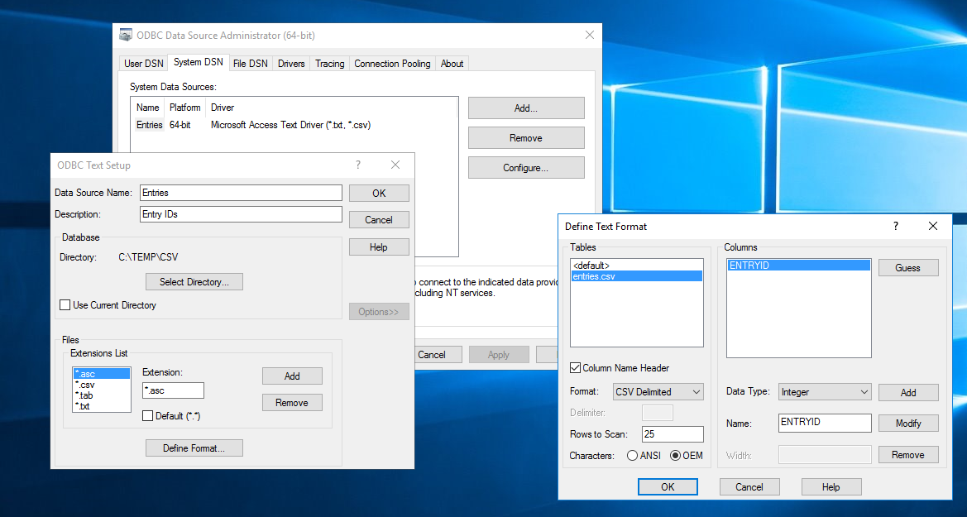Screen dimensions: 967x517
Task: Select <default> in the Tables list
Action: tap(636, 266)
